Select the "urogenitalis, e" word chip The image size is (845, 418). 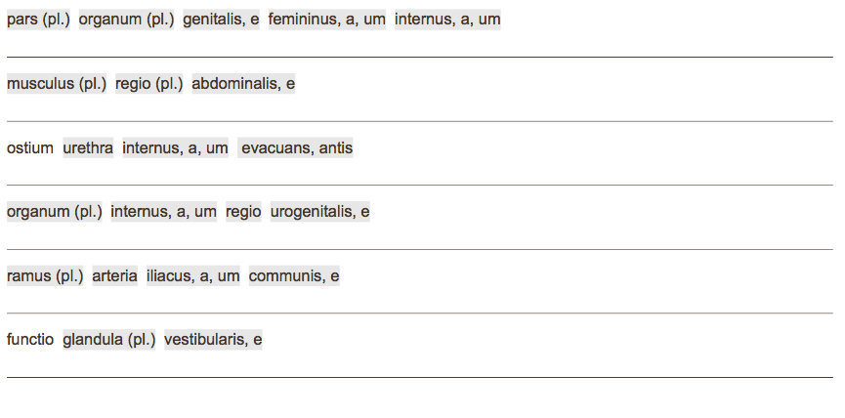click(320, 211)
